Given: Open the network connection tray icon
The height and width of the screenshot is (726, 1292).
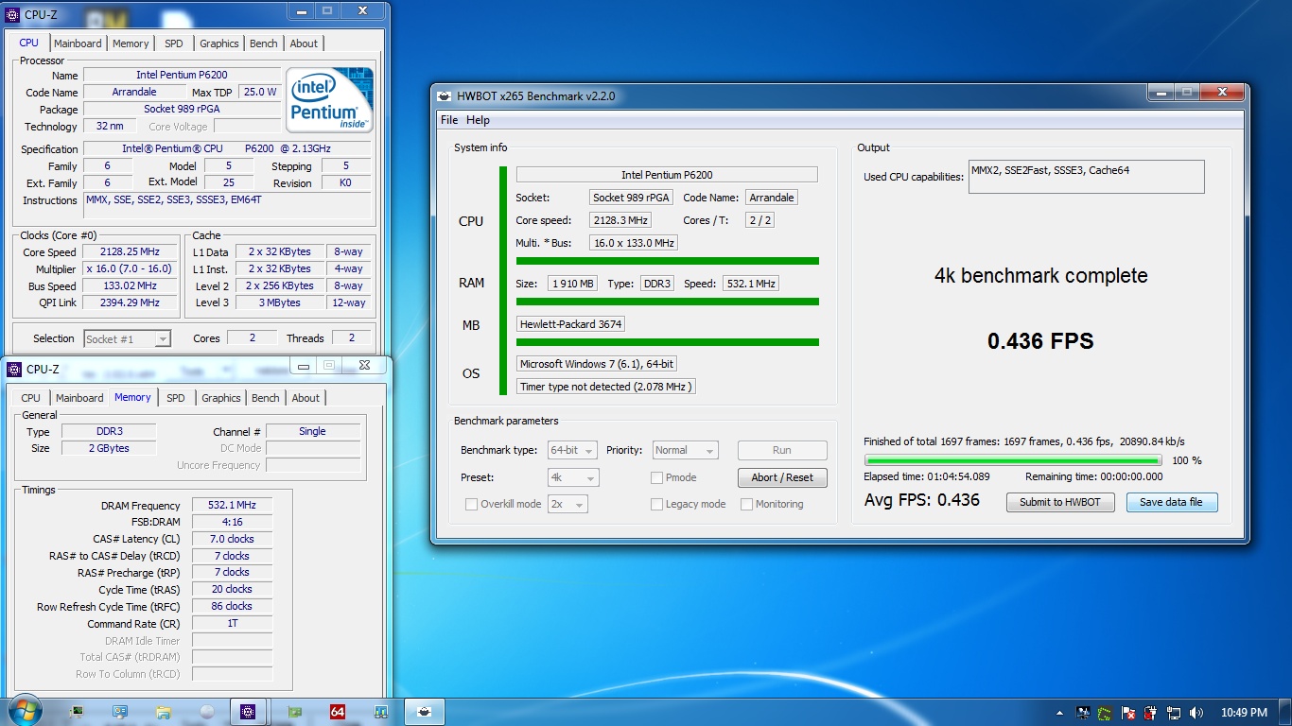Looking at the screenshot, I should [x=1174, y=713].
